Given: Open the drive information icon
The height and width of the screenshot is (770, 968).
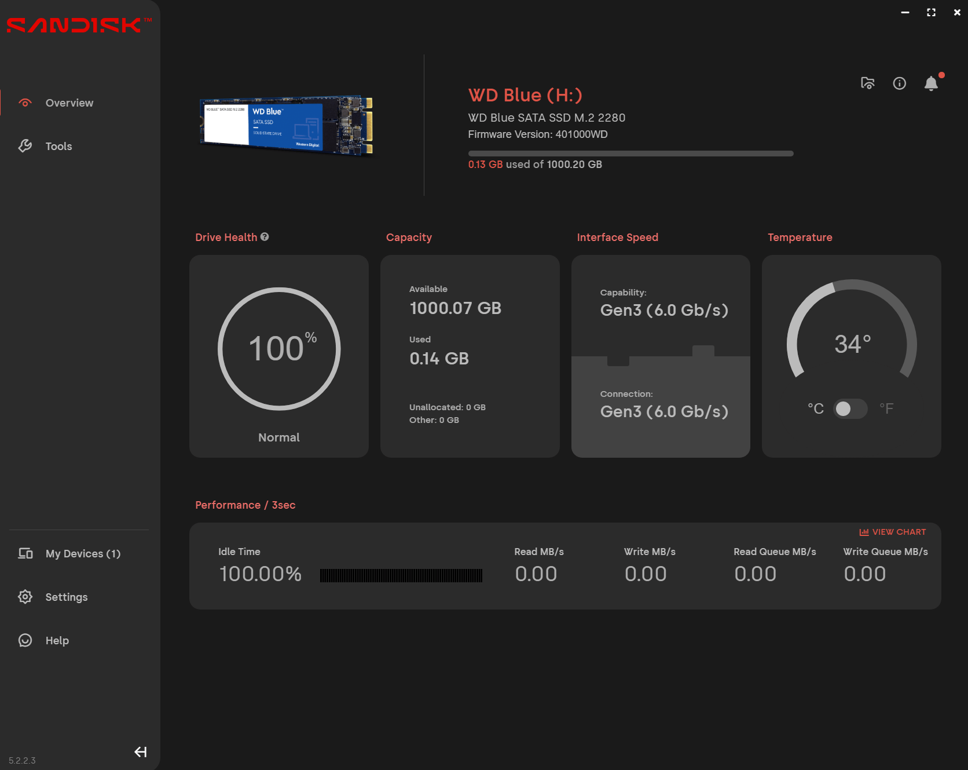Looking at the screenshot, I should click(x=899, y=83).
